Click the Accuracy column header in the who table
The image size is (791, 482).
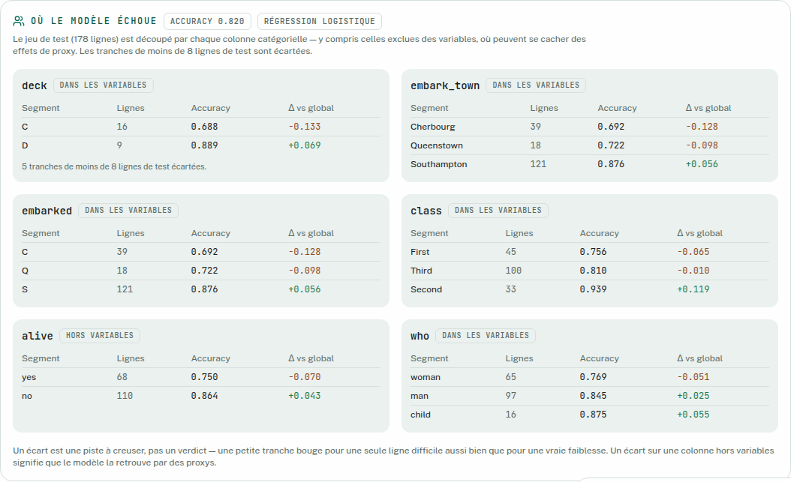[600, 358]
